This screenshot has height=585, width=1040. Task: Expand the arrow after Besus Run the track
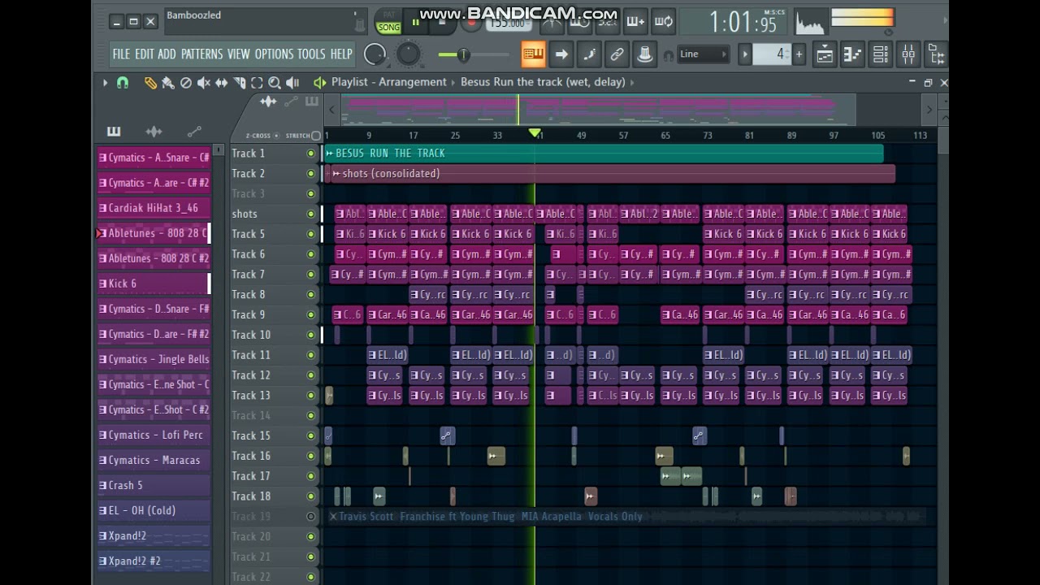pos(631,82)
